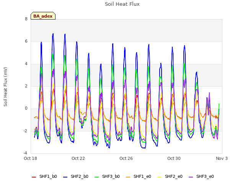The image size is (245, 184).
Task: Click the blue SHF2_b0 legend swatch
Action: coord(65,177)
